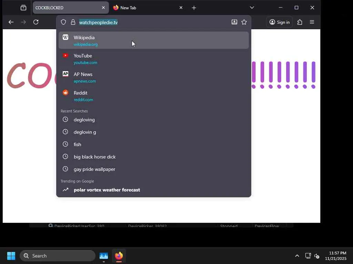353x264 pixels.
Task: Bookmark this page with the star icon
Action: coord(244,22)
